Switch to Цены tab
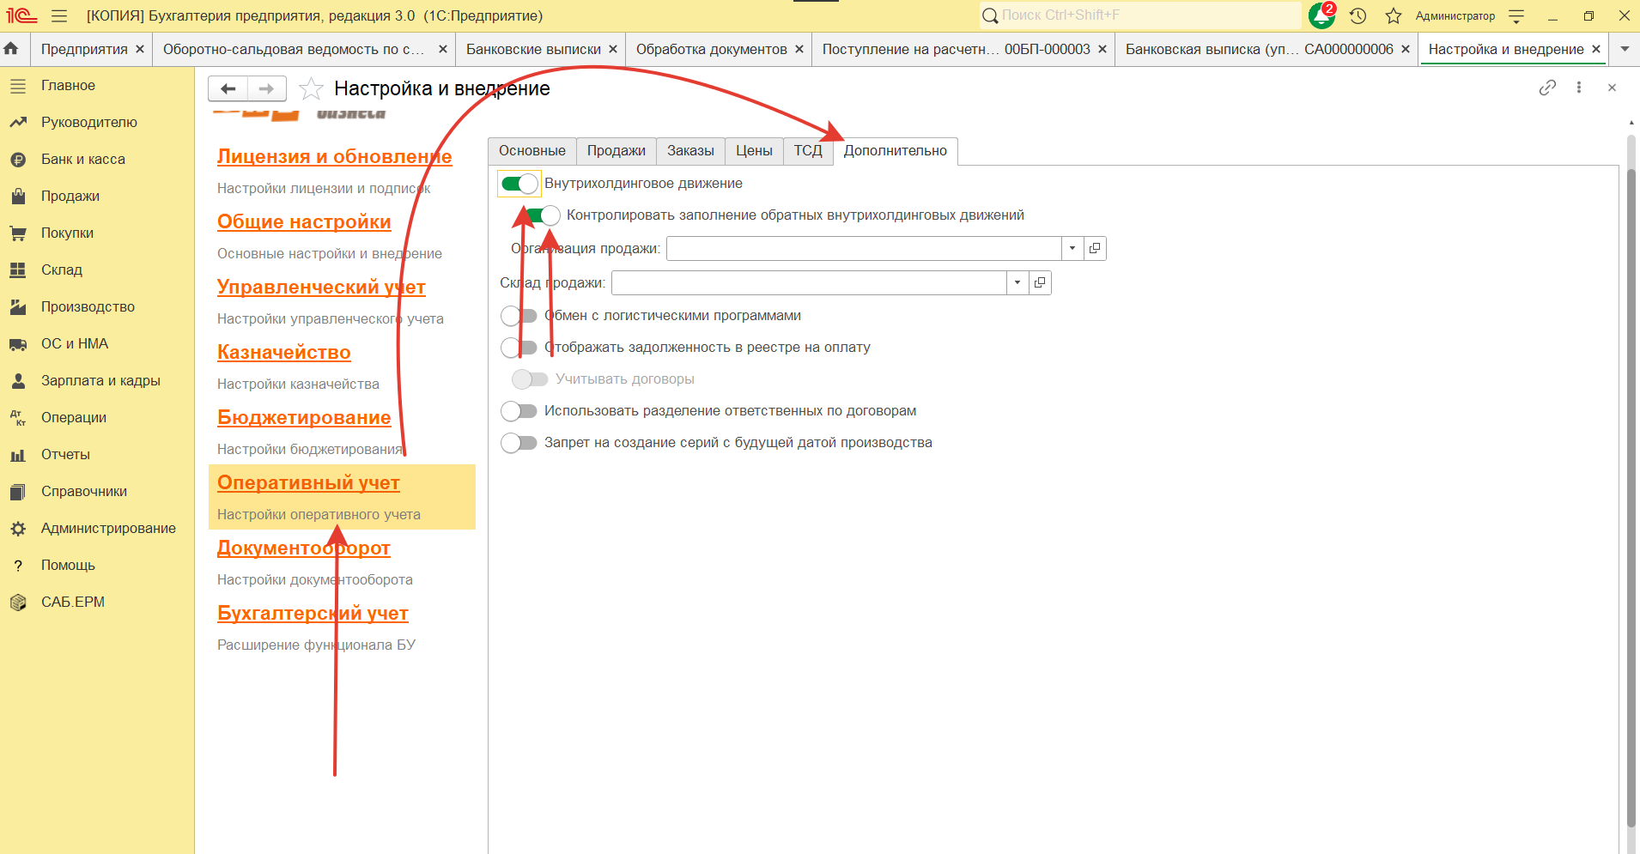 pos(754,151)
